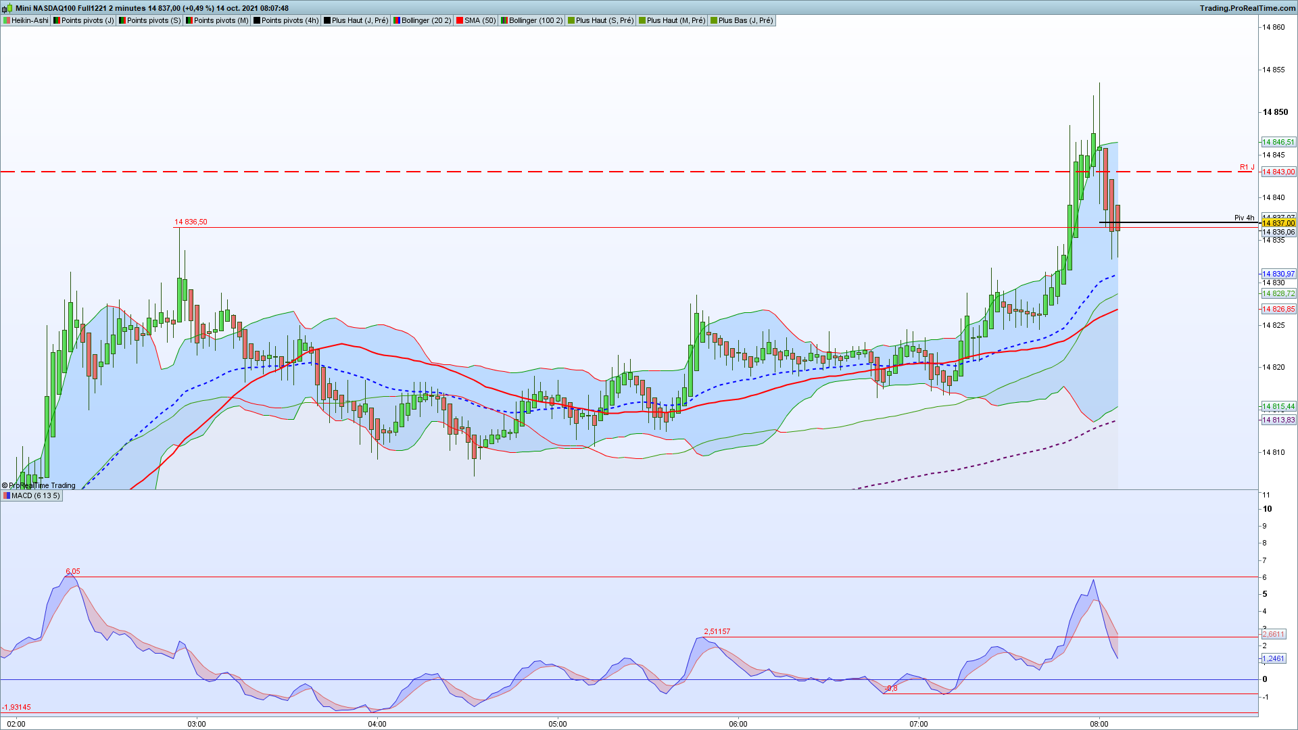Click the R1 J pivot line label
This screenshot has width=1298, height=730.
(1247, 167)
